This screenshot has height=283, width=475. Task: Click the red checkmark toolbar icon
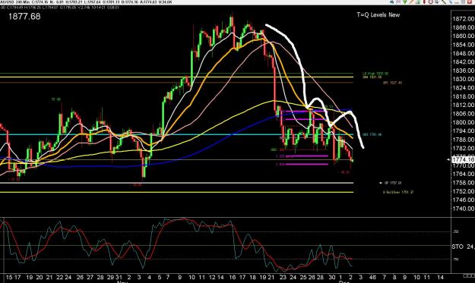pos(470,2)
